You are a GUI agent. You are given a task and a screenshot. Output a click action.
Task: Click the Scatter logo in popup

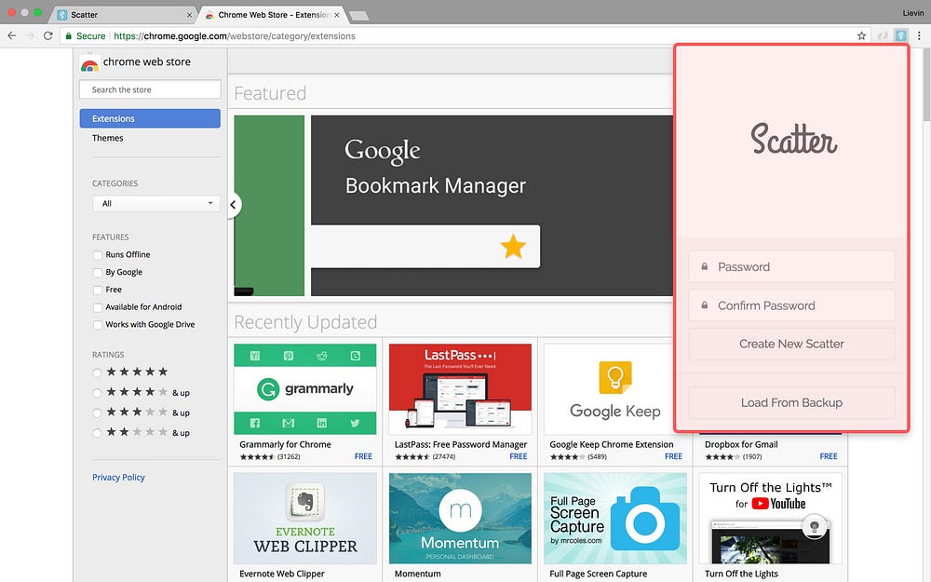793,139
